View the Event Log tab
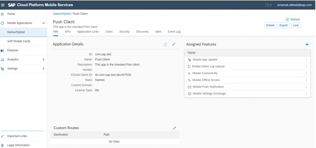Image resolution: width=316 pixels, height=148 pixels. coord(174,32)
